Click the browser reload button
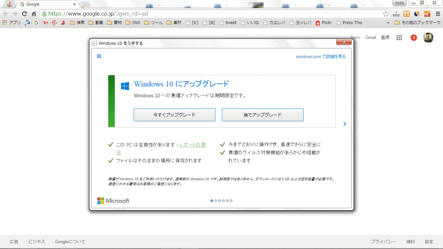 pyautogui.click(x=24, y=14)
